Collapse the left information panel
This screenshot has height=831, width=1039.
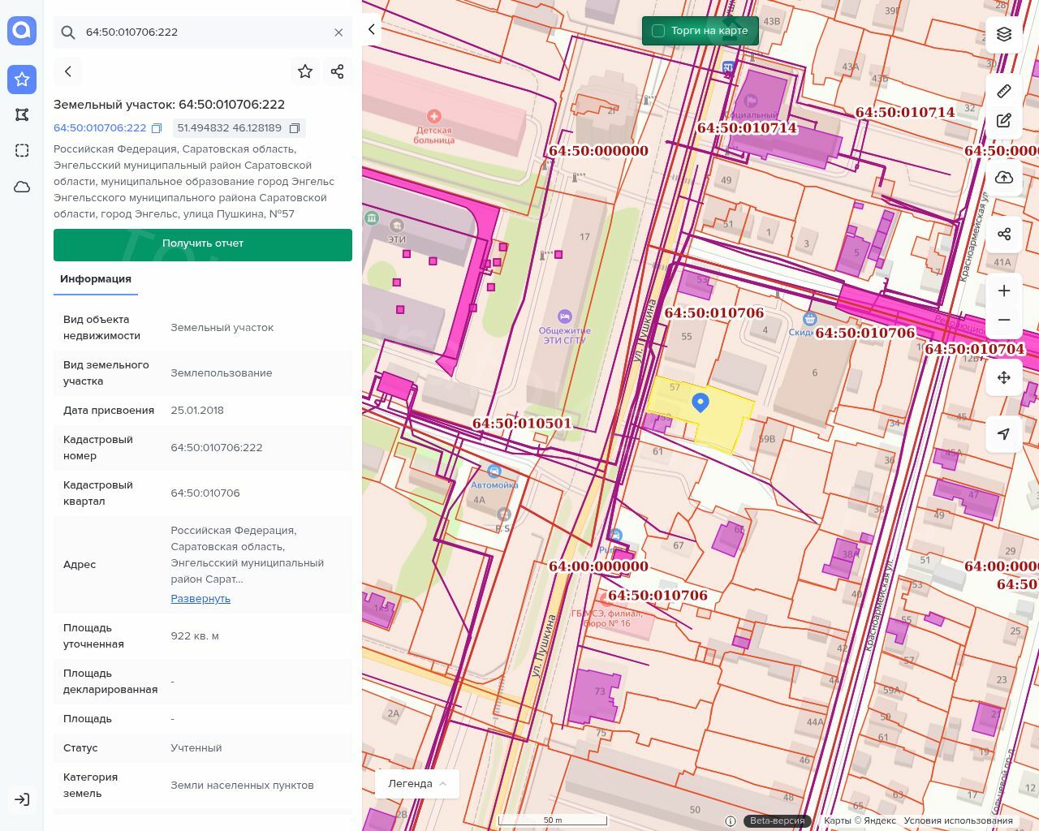tap(372, 30)
